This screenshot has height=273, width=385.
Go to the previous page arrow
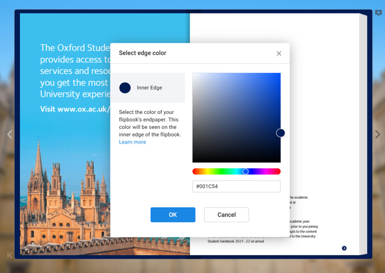coord(10,134)
